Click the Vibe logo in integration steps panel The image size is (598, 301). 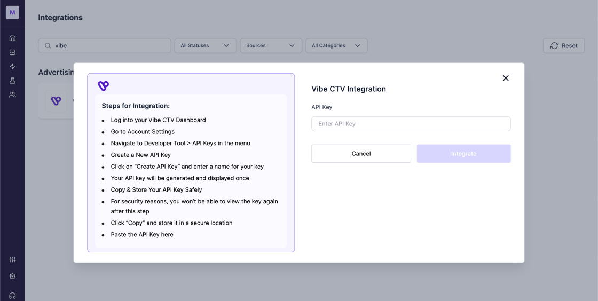pyautogui.click(x=103, y=85)
